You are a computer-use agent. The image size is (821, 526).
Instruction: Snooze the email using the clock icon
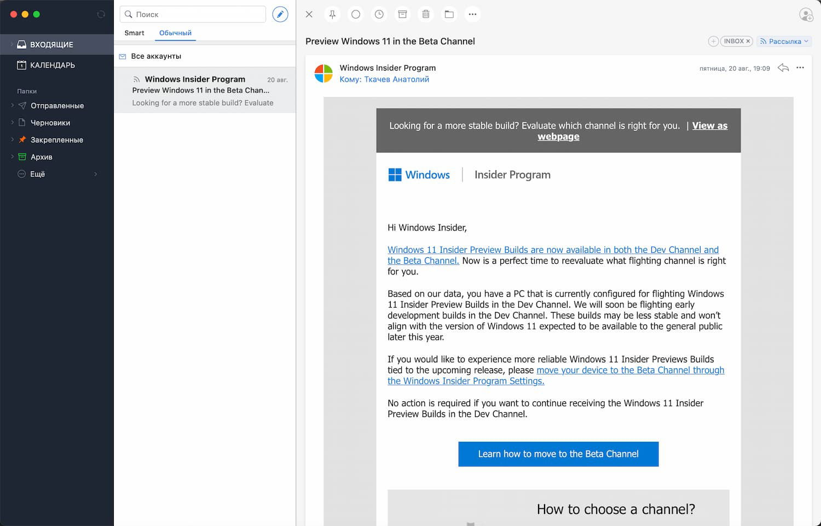click(x=379, y=14)
